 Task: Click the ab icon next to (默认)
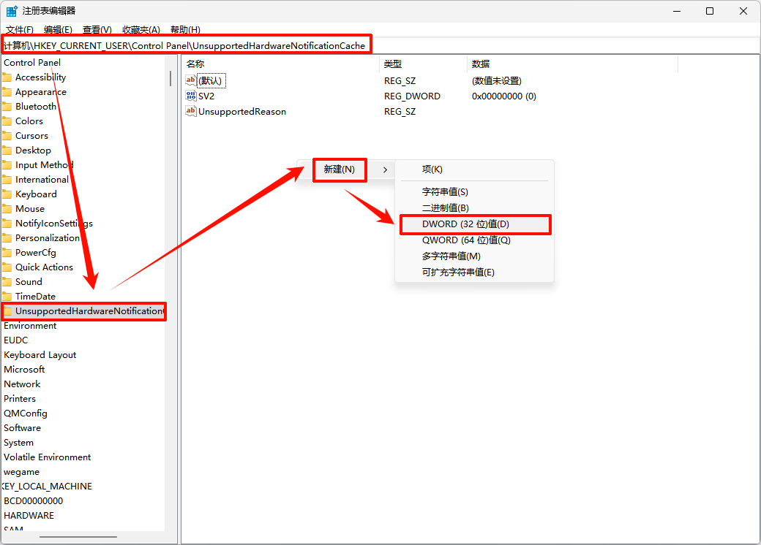[192, 80]
